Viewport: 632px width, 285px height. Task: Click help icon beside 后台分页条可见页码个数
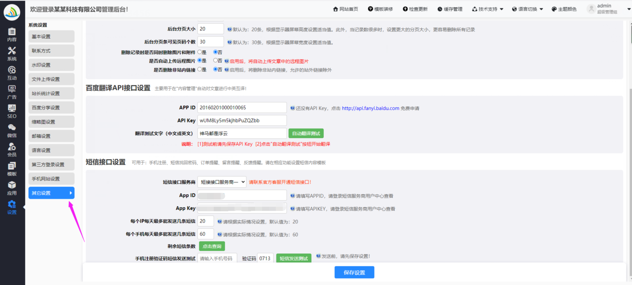click(x=230, y=42)
